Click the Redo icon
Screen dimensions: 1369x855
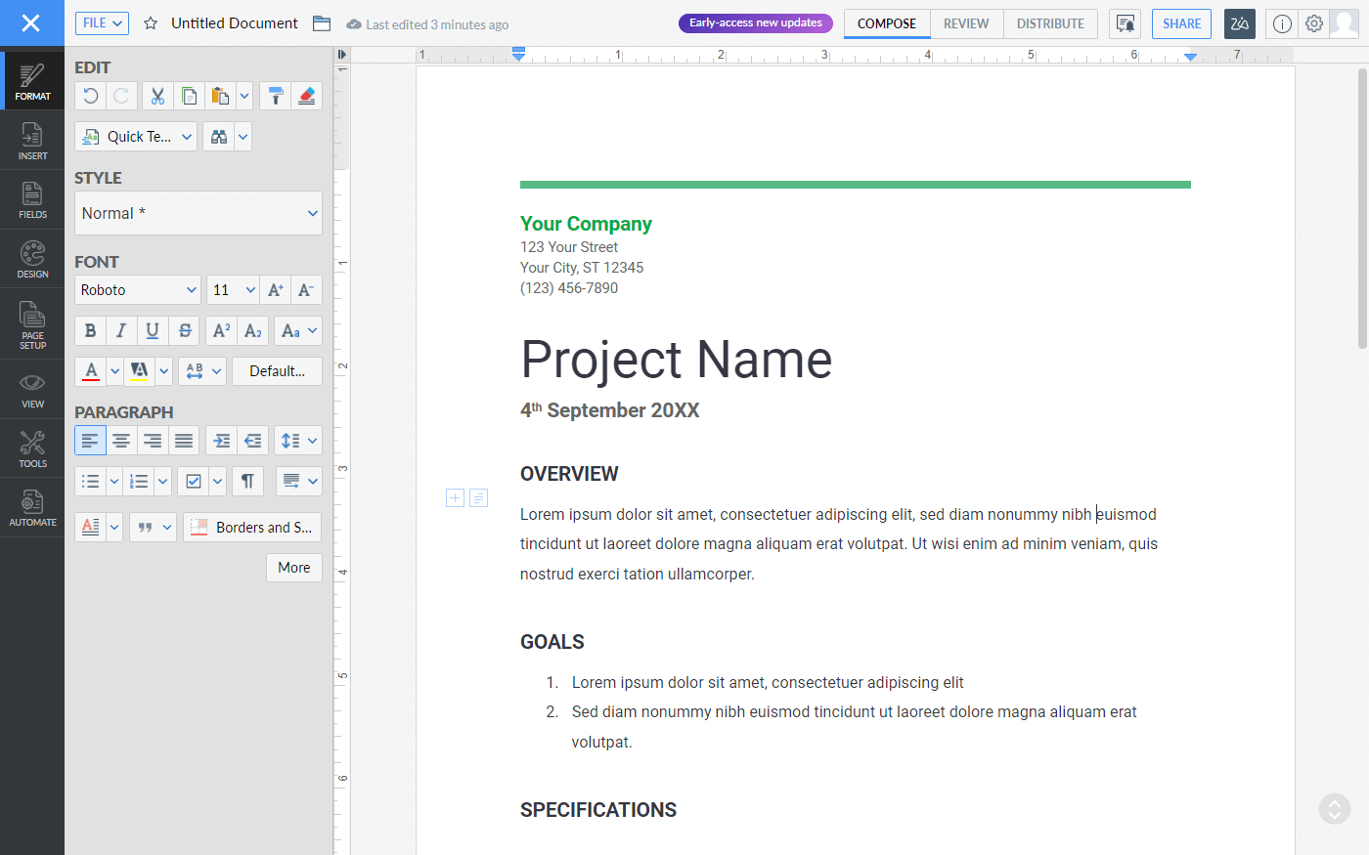[x=121, y=96]
